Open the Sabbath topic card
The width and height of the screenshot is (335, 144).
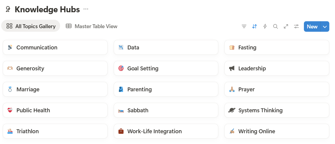click(x=166, y=110)
